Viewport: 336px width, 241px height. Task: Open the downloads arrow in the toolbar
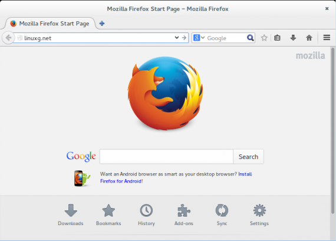(293, 38)
